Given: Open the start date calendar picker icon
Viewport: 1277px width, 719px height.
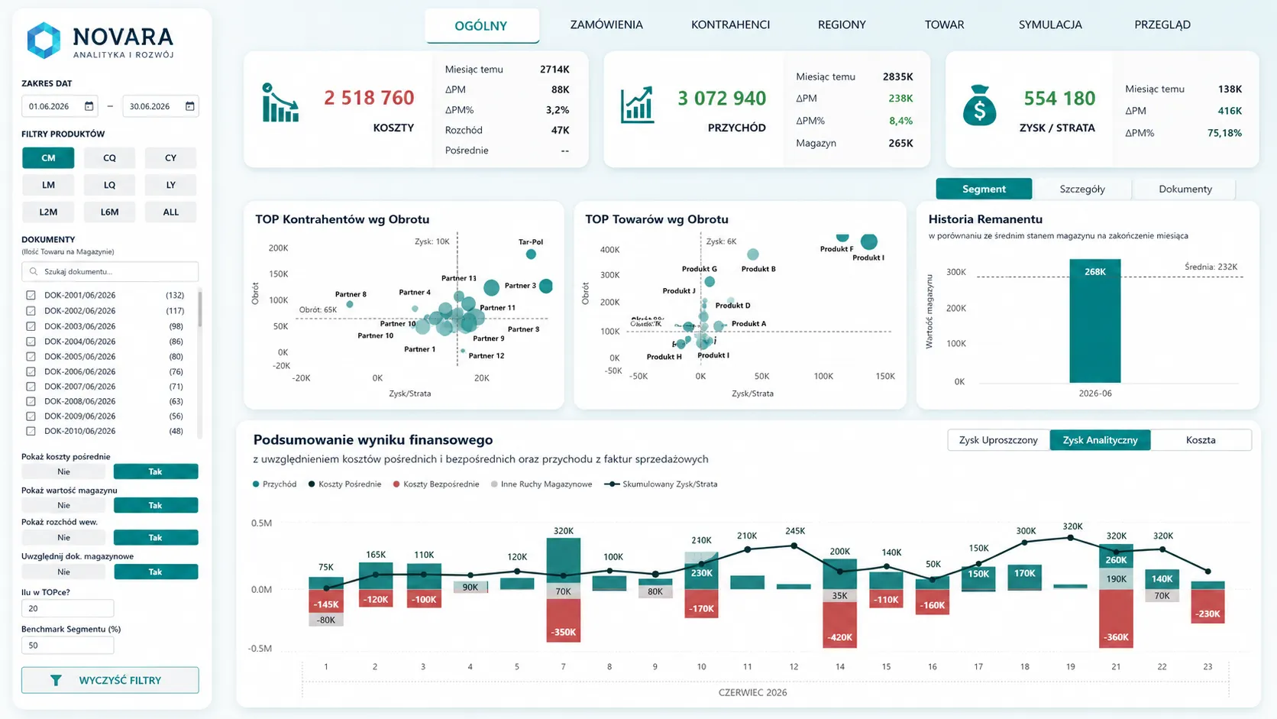Looking at the screenshot, I should click(89, 106).
